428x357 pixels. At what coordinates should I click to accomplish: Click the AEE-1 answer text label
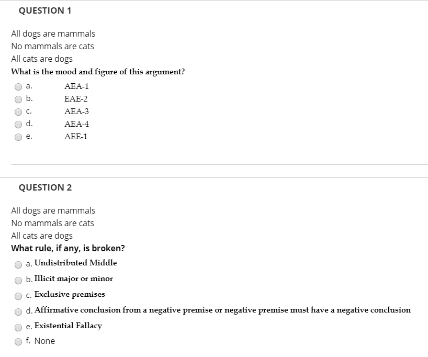tap(76, 136)
